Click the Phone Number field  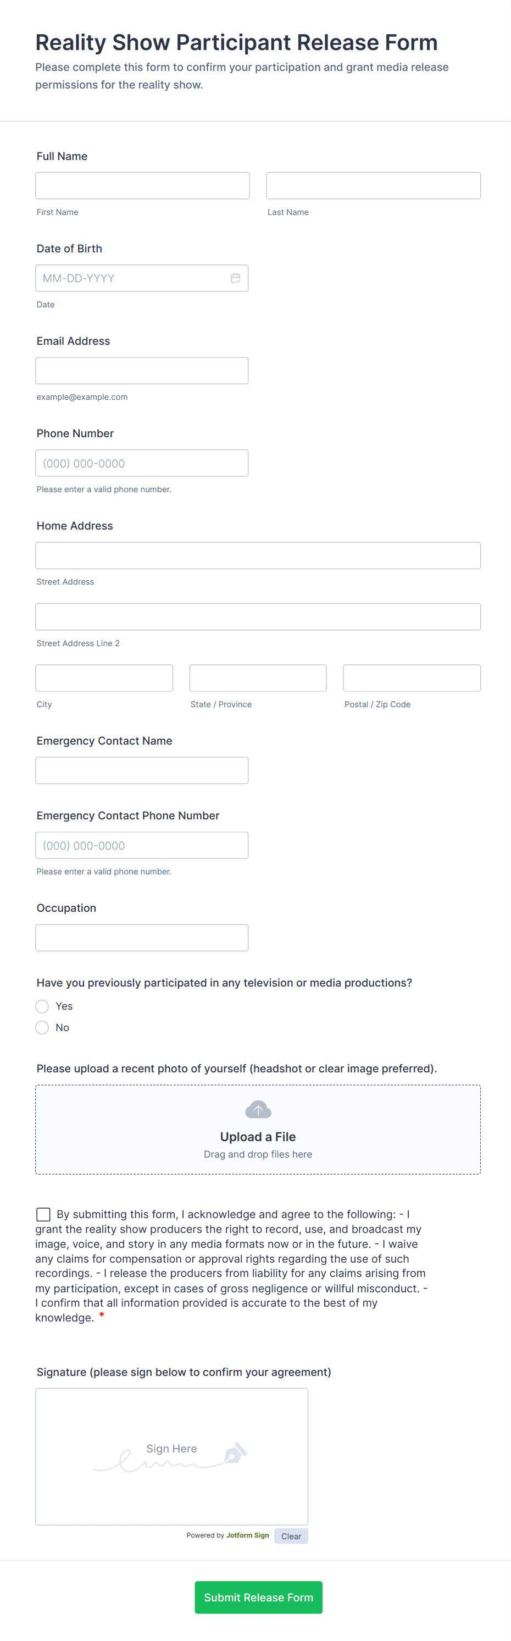(142, 463)
